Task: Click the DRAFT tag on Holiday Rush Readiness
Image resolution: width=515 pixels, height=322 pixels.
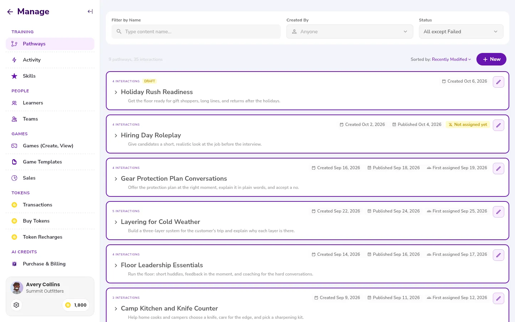Action: tap(149, 81)
